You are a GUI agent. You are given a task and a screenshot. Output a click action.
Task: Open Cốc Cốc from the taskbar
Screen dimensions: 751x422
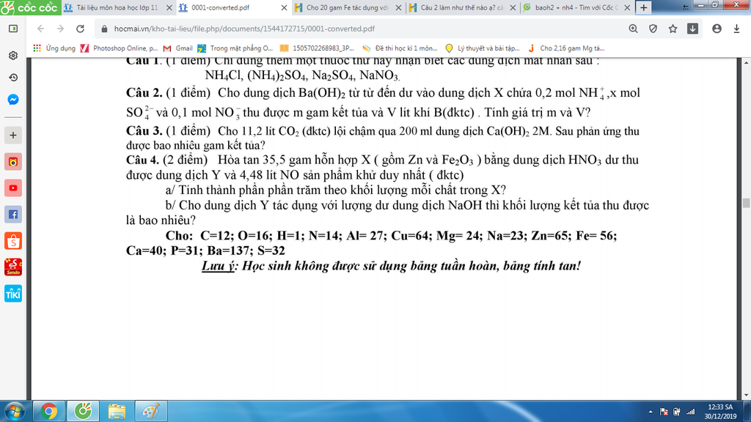tap(83, 411)
